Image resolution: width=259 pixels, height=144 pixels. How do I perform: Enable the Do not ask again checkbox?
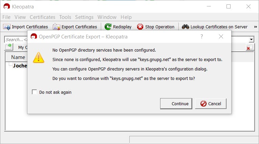[34, 92]
